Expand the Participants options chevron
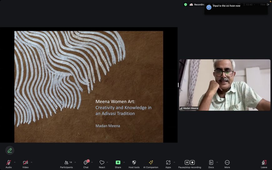This screenshot has height=170, width=272. point(75,162)
